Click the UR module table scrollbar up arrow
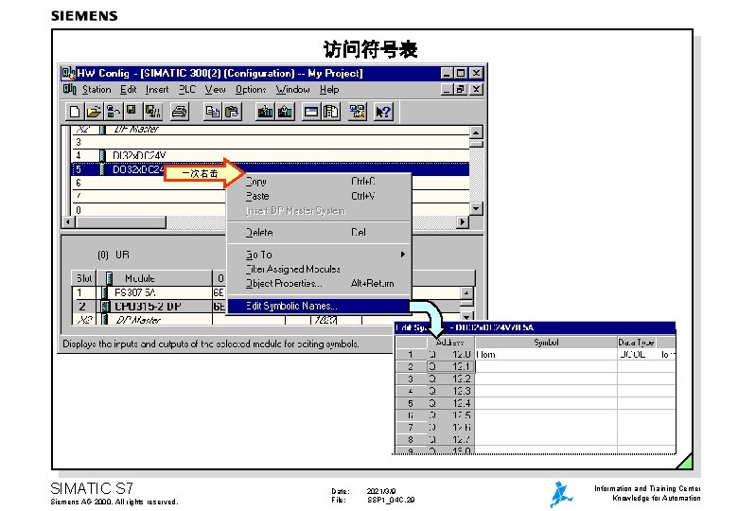 point(466,292)
